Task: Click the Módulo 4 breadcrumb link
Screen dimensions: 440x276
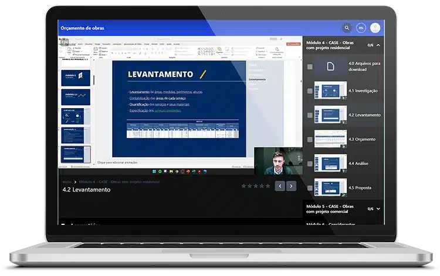Action: coord(119,181)
